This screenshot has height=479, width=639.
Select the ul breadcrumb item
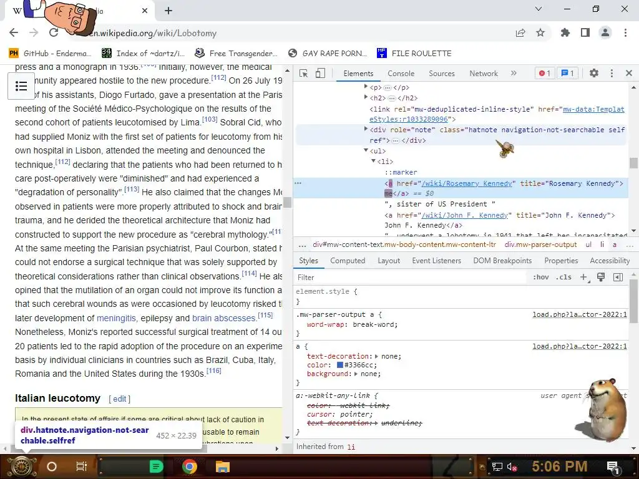click(588, 244)
